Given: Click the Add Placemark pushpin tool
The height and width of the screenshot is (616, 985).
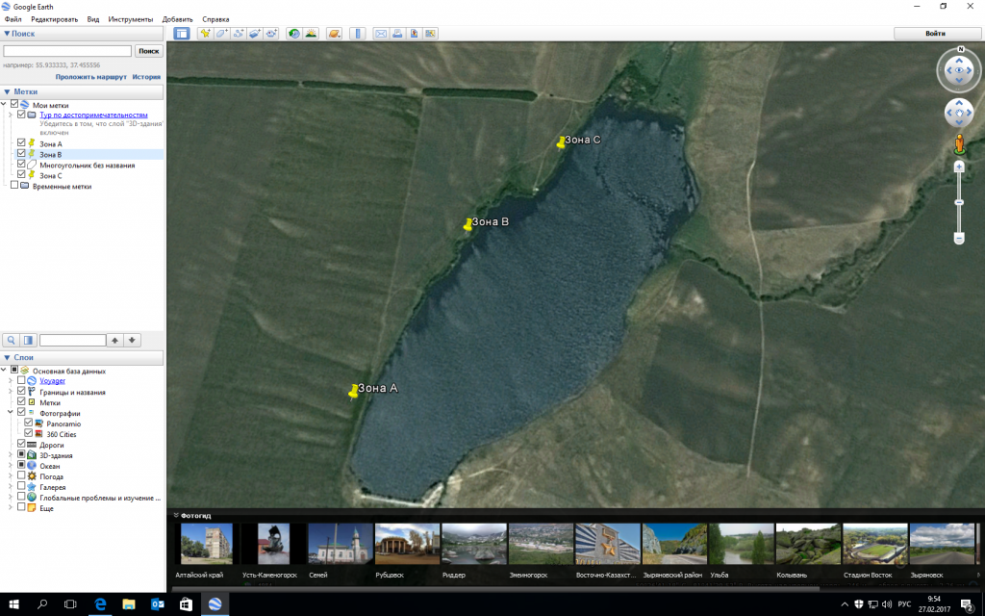Looking at the screenshot, I should (x=205, y=34).
